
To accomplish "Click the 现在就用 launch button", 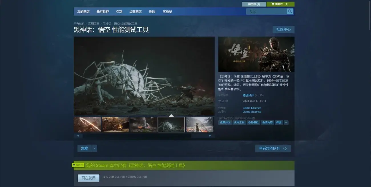I will pyautogui.click(x=89, y=178).
